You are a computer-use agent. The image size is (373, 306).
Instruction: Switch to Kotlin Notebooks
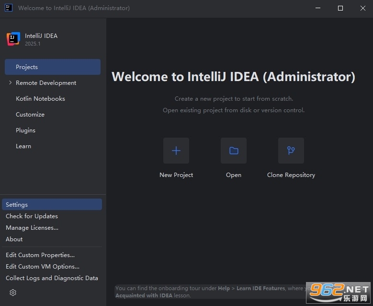pos(53,98)
